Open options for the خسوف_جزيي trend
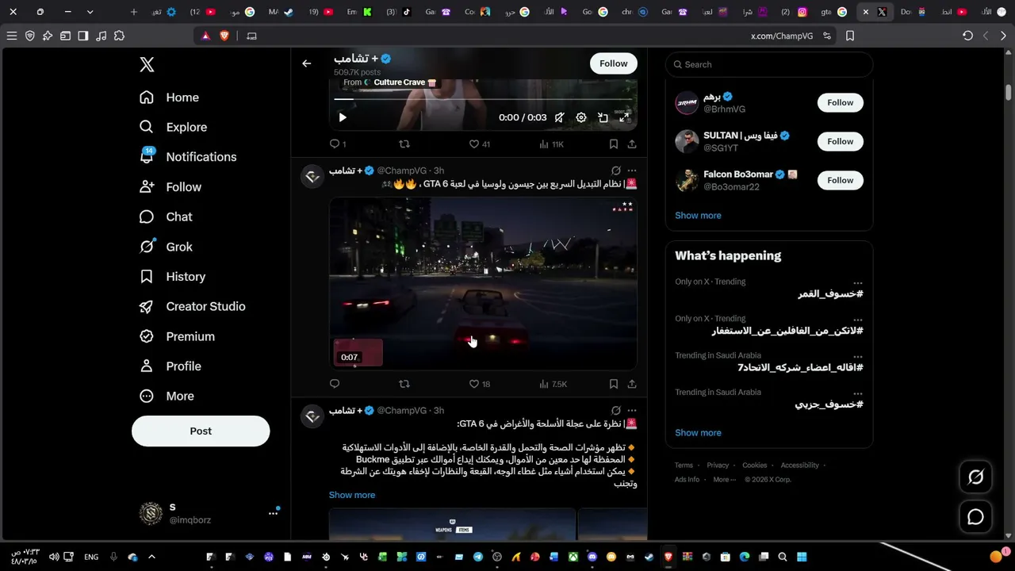 click(858, 393)
